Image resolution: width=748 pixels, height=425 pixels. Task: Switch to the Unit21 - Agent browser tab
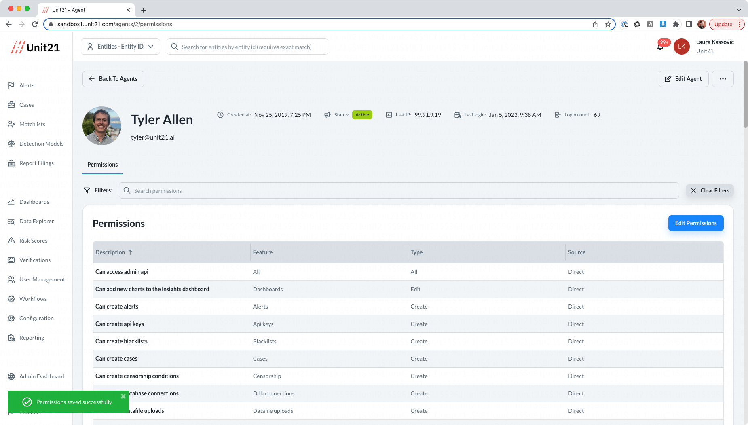[x=86, y=10]
